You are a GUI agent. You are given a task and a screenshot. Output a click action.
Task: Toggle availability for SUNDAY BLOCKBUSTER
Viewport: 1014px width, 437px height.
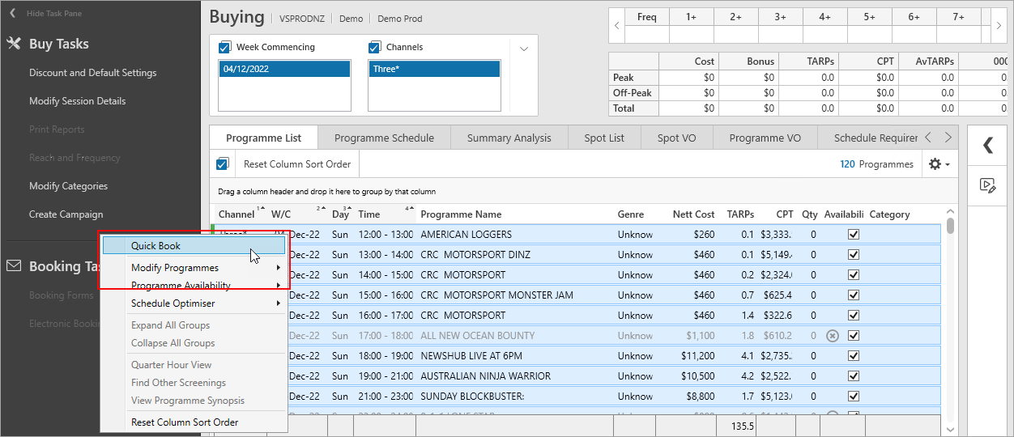pos(853,397)
